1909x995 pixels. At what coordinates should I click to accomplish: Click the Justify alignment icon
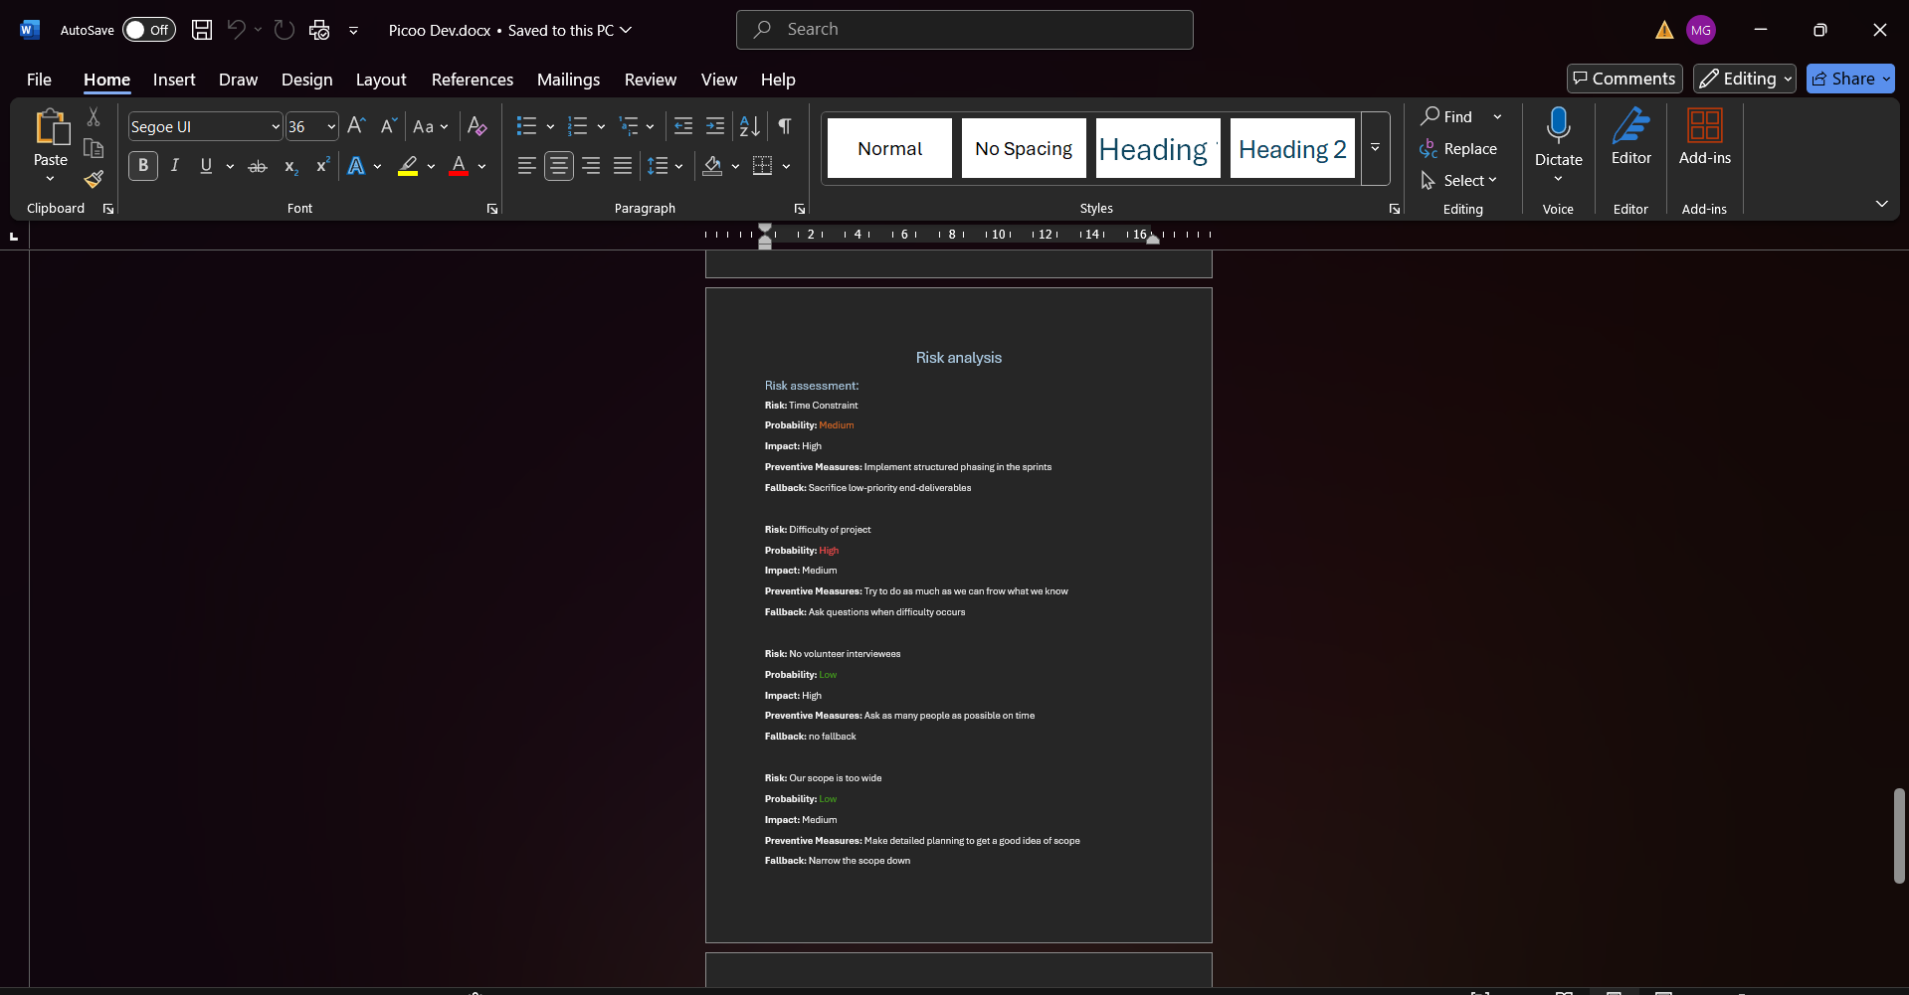(623, 166)
